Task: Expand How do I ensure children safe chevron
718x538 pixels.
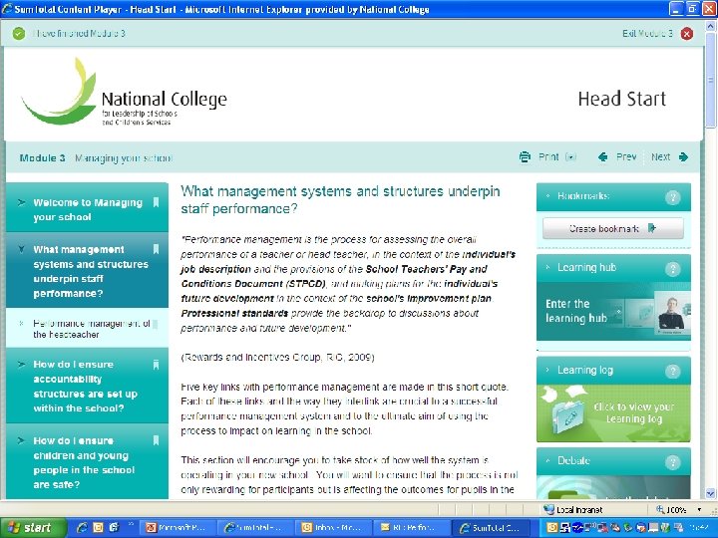Action: click(21, 440)
